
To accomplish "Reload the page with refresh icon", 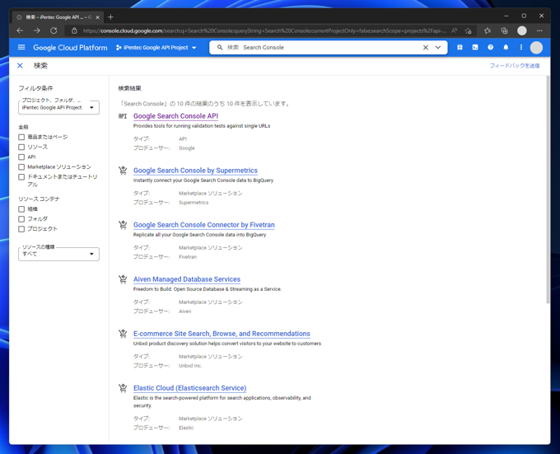I will click(x=54, y=30).
